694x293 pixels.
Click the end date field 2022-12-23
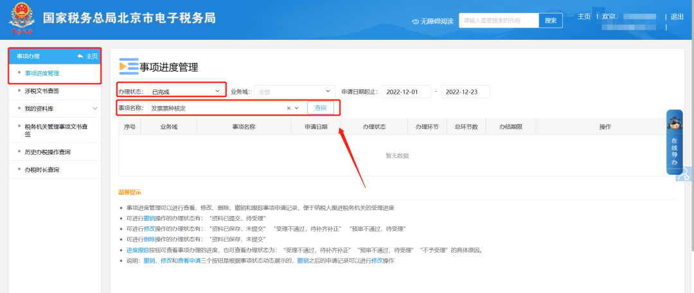coord(466,92)
